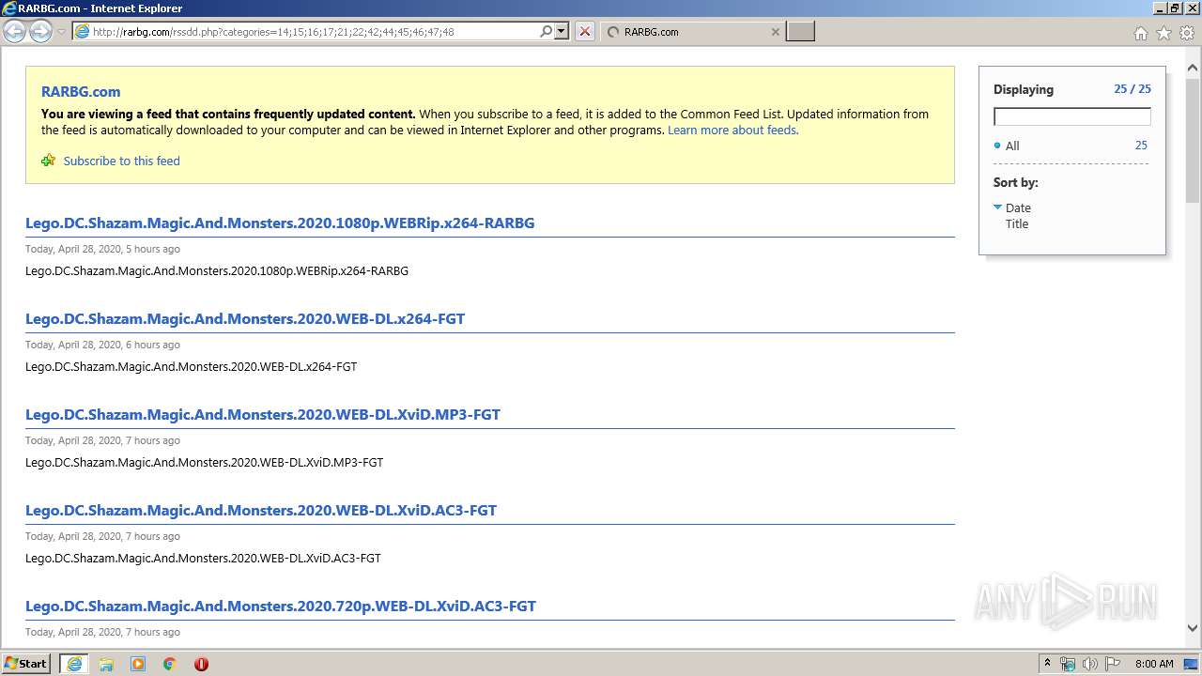Viewport: 1202px width, 676px height.
Task: Open the Windows Start menu
Action: click(x=26, y=664)
